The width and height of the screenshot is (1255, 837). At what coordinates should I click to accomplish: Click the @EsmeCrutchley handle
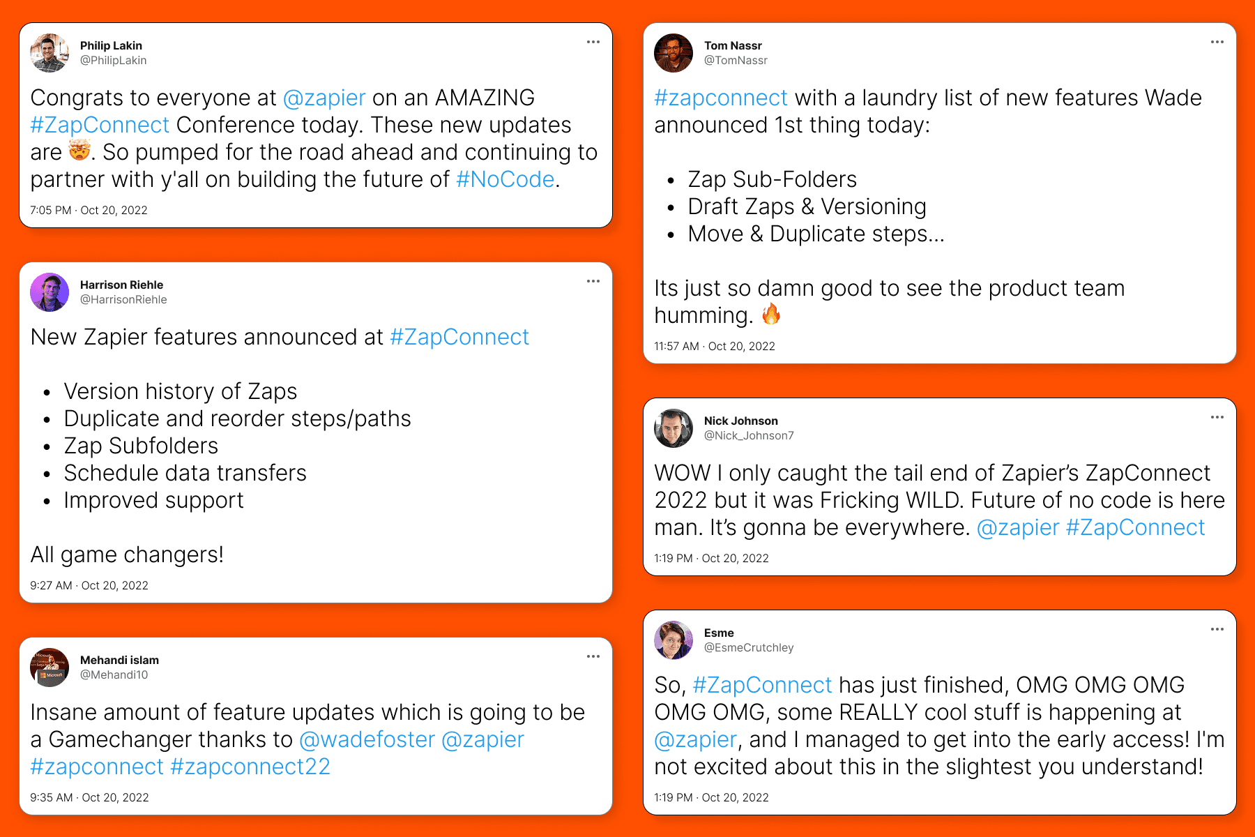(749, 648)
